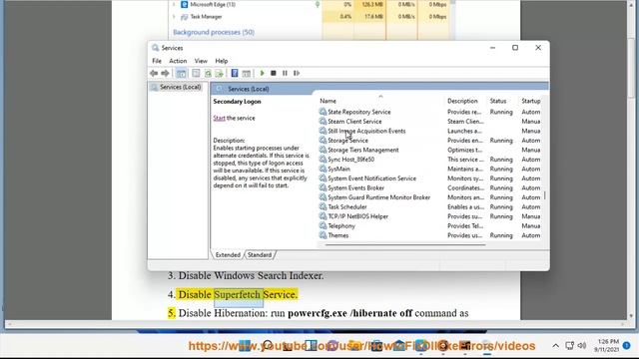Image resolution: width=639 pixels, height=359 pixels.
Task: Open the Properties toolbar icon in Services
Action: coord(196,73)
